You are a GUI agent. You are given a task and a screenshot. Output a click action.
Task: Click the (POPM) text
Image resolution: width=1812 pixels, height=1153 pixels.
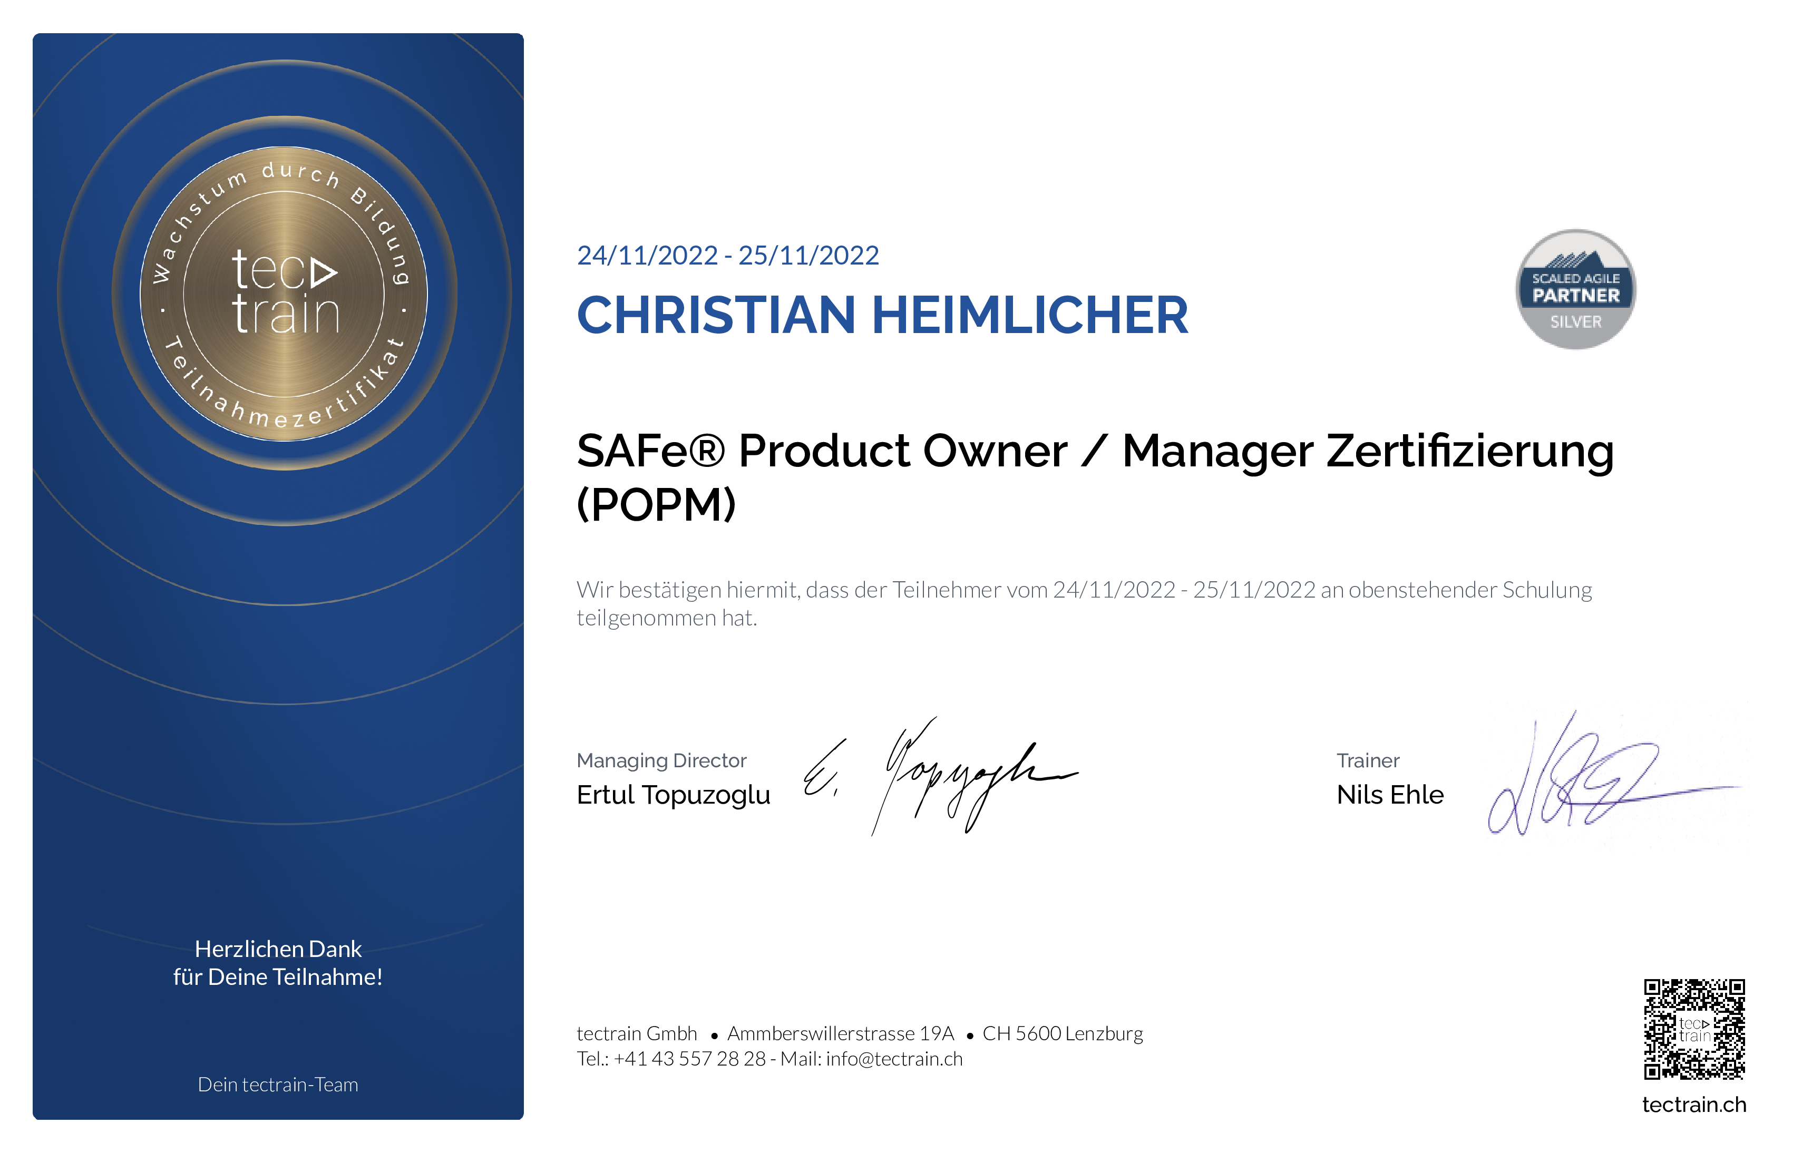(x=656, y=504)
